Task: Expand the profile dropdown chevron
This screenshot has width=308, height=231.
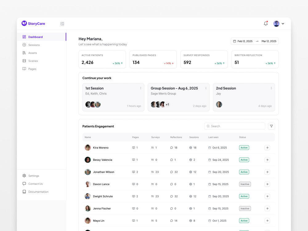Action: 283,24
